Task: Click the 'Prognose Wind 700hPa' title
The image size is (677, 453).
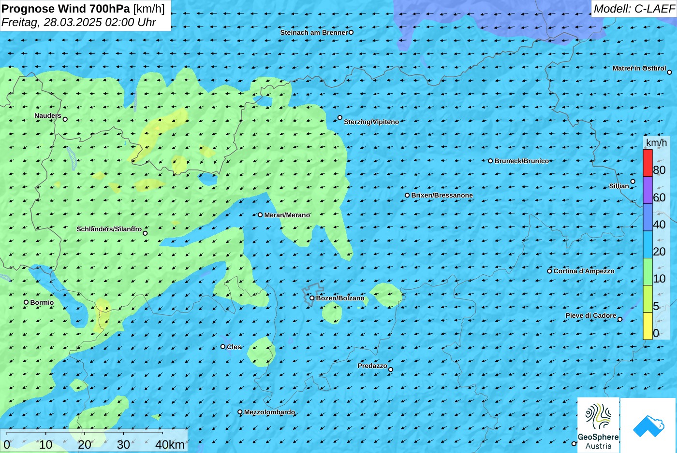Action: 66,8
